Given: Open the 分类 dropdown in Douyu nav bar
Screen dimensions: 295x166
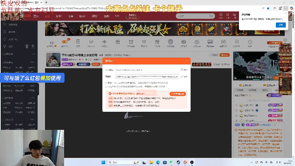Looking at the screenshot, I should tap(59, 16).
